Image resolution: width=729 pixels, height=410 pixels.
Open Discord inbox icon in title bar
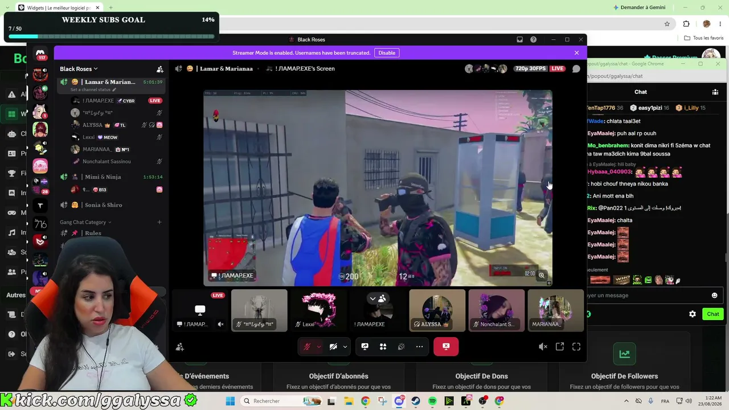coord(519,39)
